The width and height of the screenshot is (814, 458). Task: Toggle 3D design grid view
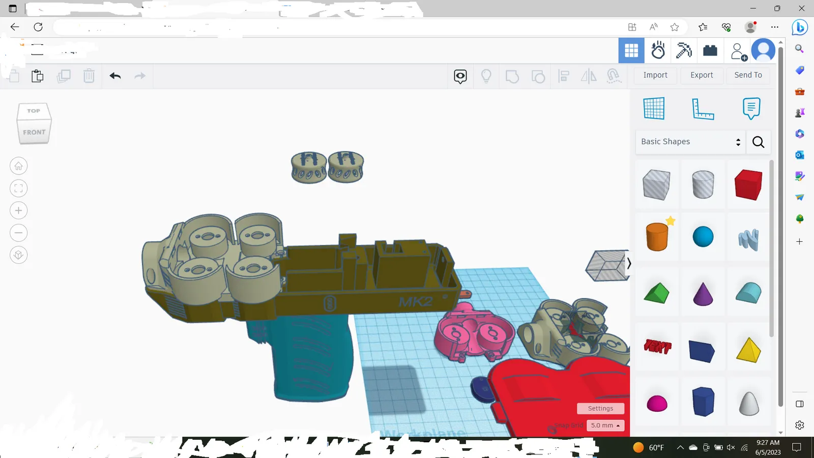click(631, 50)
